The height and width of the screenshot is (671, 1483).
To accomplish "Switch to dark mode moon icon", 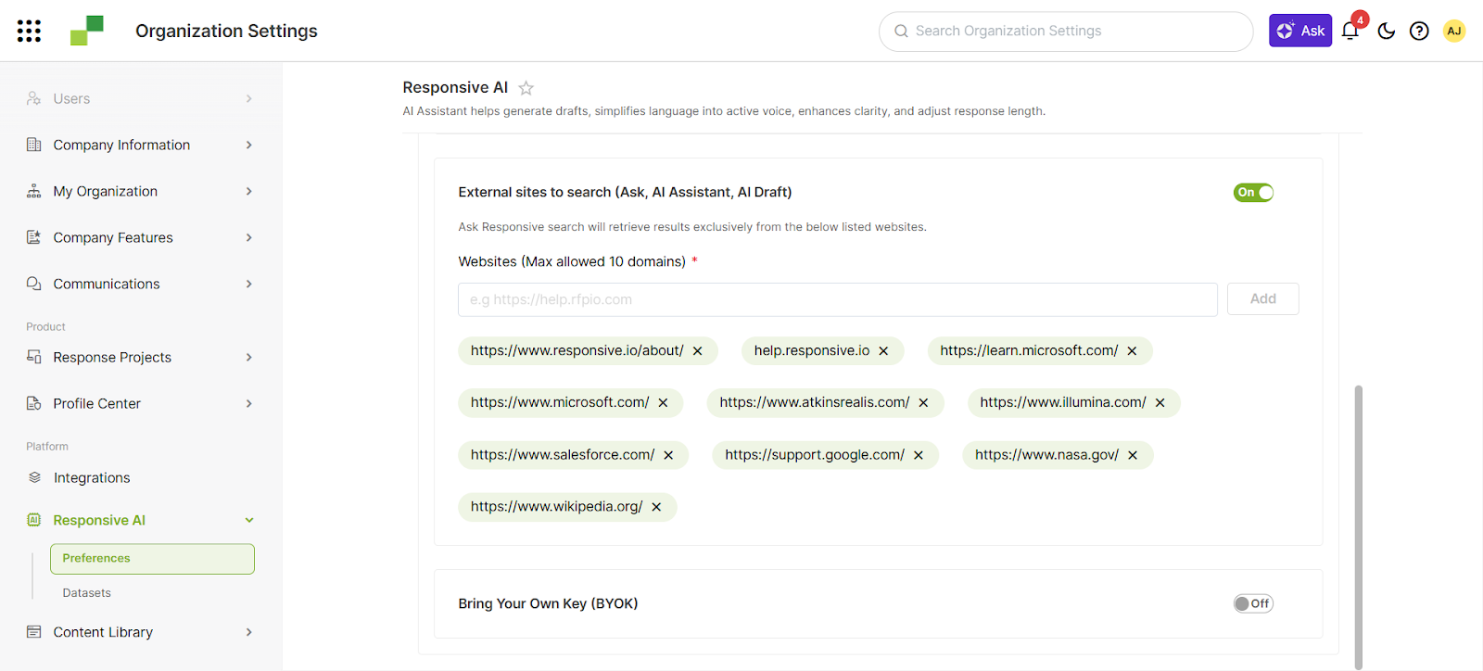I will [1387, 31].
